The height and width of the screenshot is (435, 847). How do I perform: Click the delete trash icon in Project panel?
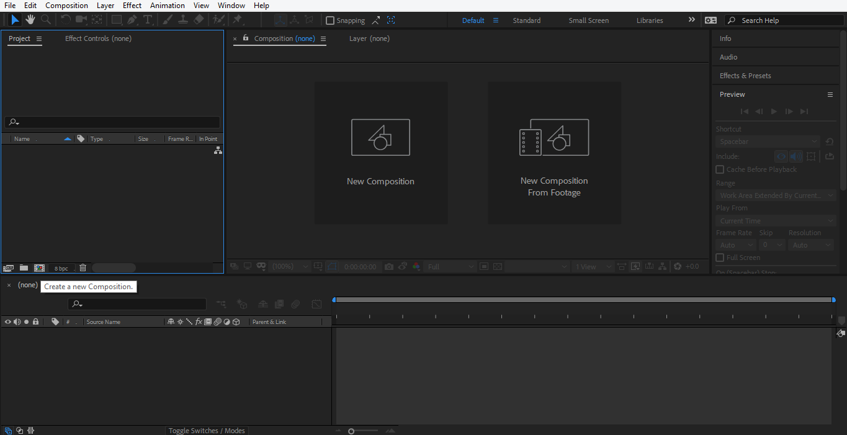(x=83, y=268)
